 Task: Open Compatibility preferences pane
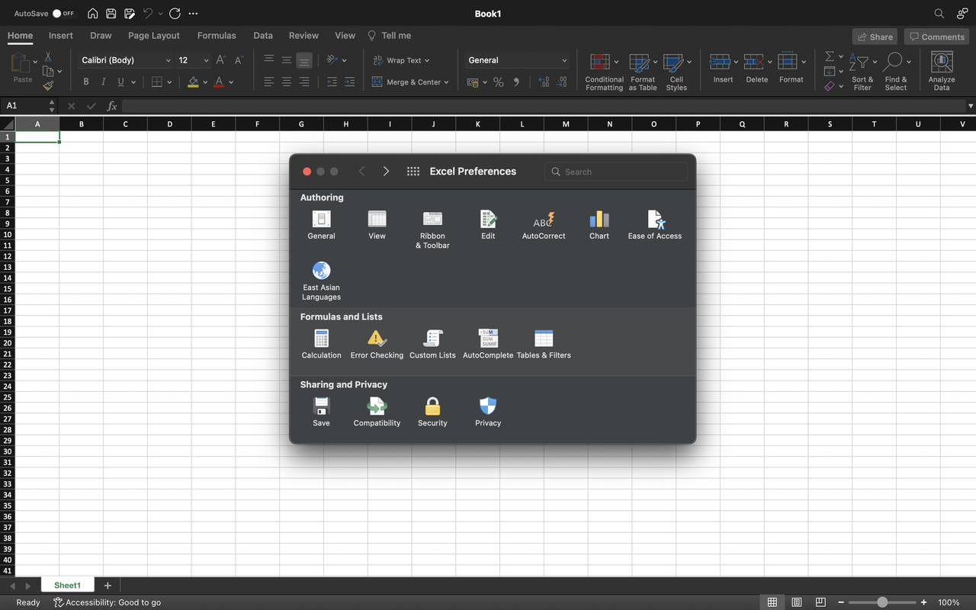click(377, 412)
